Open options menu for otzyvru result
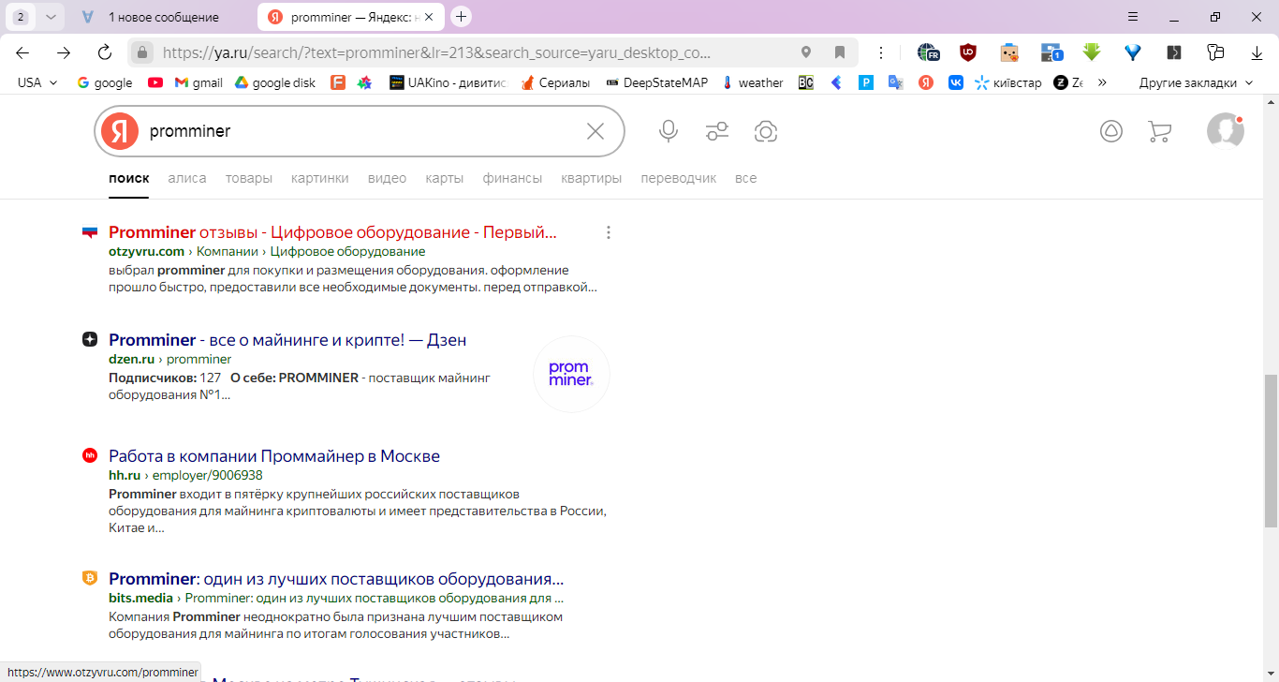Image resolution: width=1279 pixels, height=682 pixels. coord(609,232)
